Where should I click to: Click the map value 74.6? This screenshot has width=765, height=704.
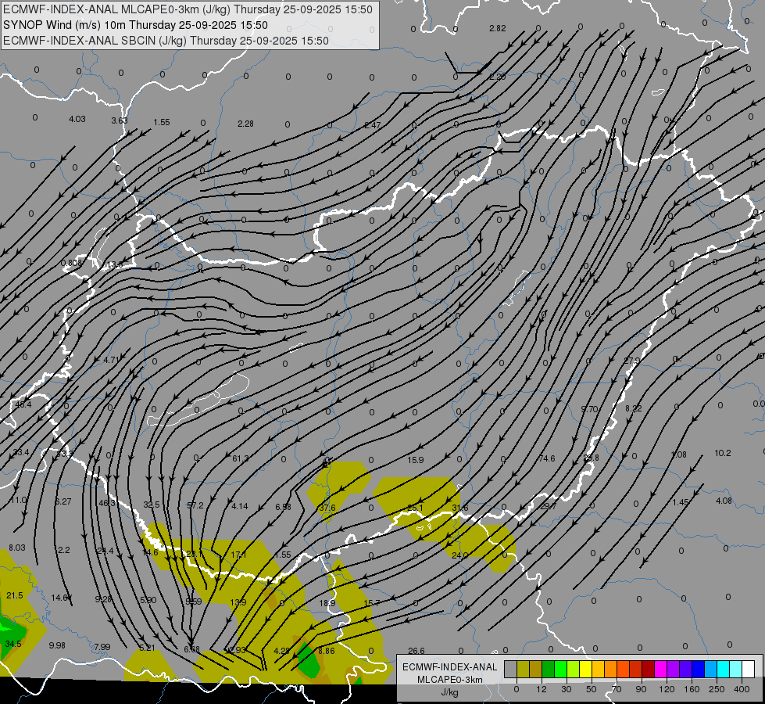pos(547,458)
